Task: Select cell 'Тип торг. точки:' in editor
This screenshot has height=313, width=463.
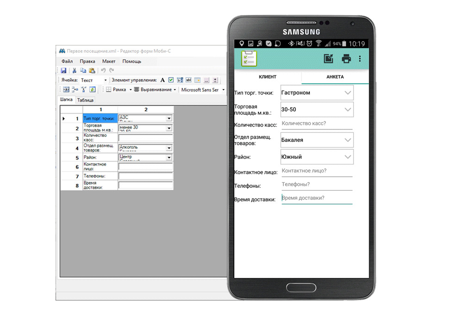Action: click(x=100, y=118)
